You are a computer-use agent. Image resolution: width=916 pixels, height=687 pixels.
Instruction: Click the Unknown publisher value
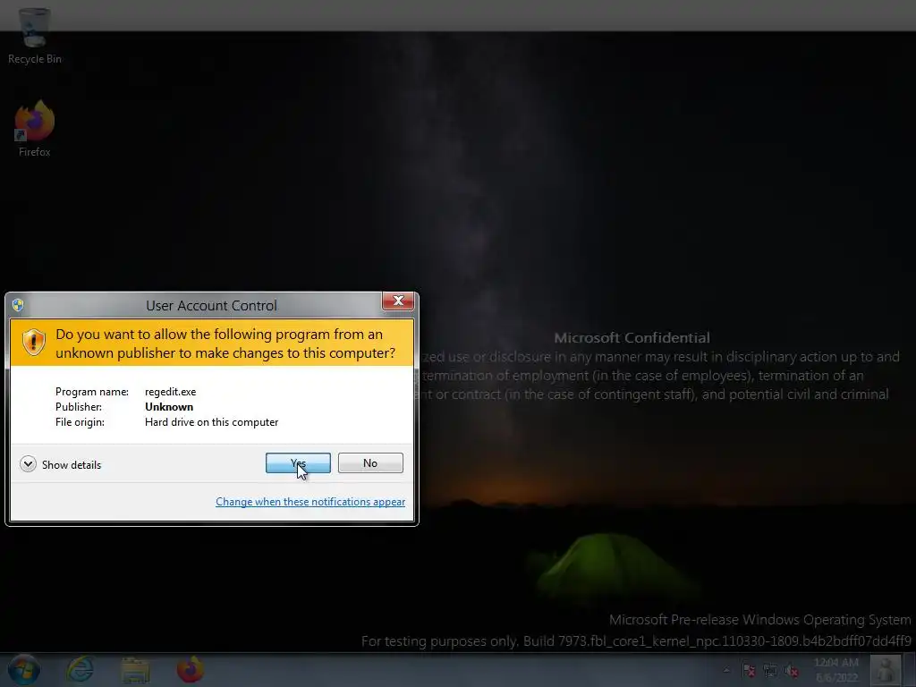click(169, 407)
